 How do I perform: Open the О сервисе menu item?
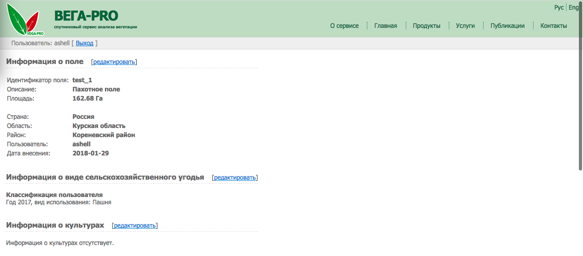click(344, 26)
